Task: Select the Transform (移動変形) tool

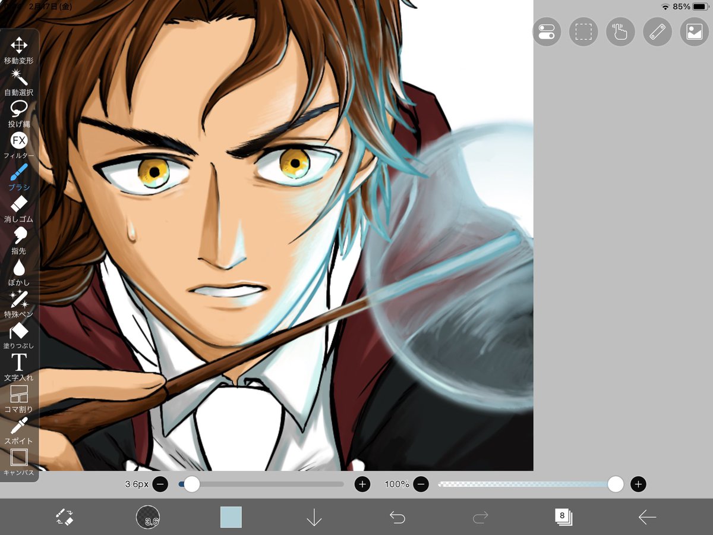Action: coord(19,51)
